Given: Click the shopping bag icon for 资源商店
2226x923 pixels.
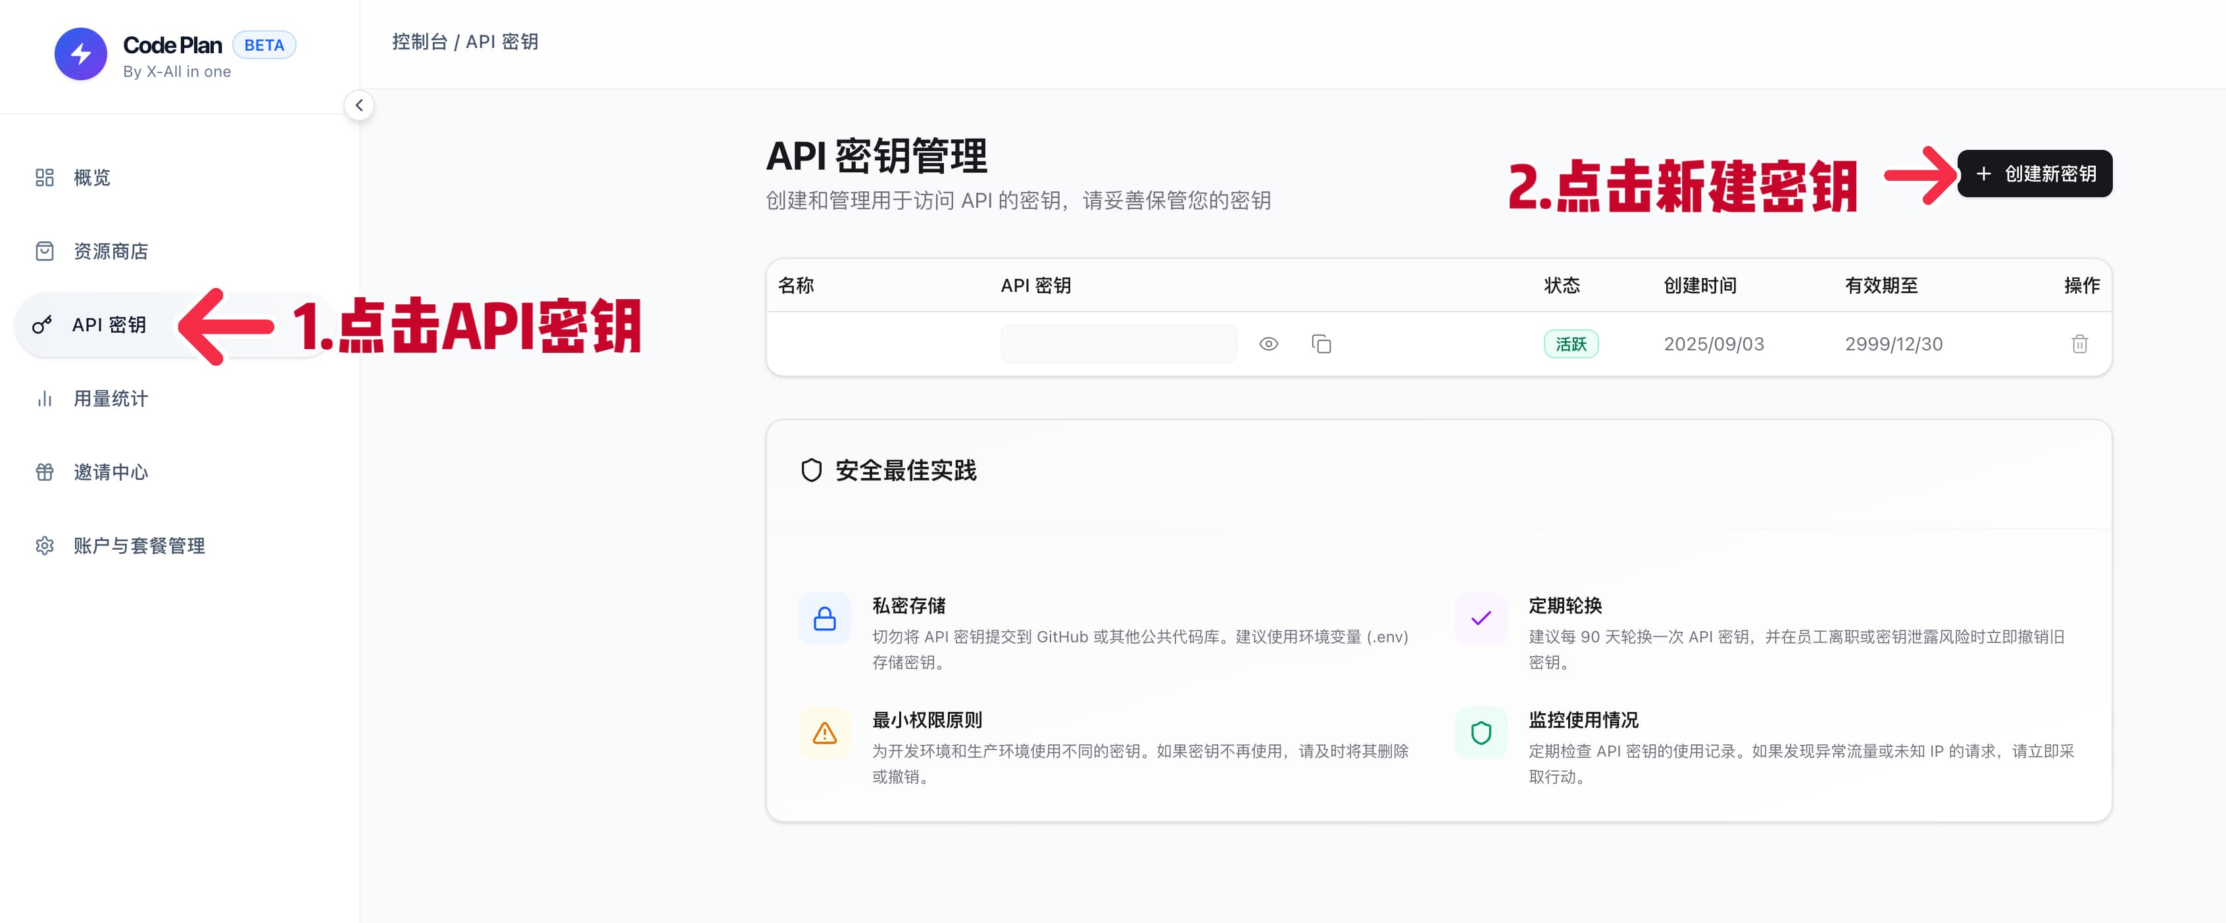Looking at the screenshot, I should coord(44,251).
